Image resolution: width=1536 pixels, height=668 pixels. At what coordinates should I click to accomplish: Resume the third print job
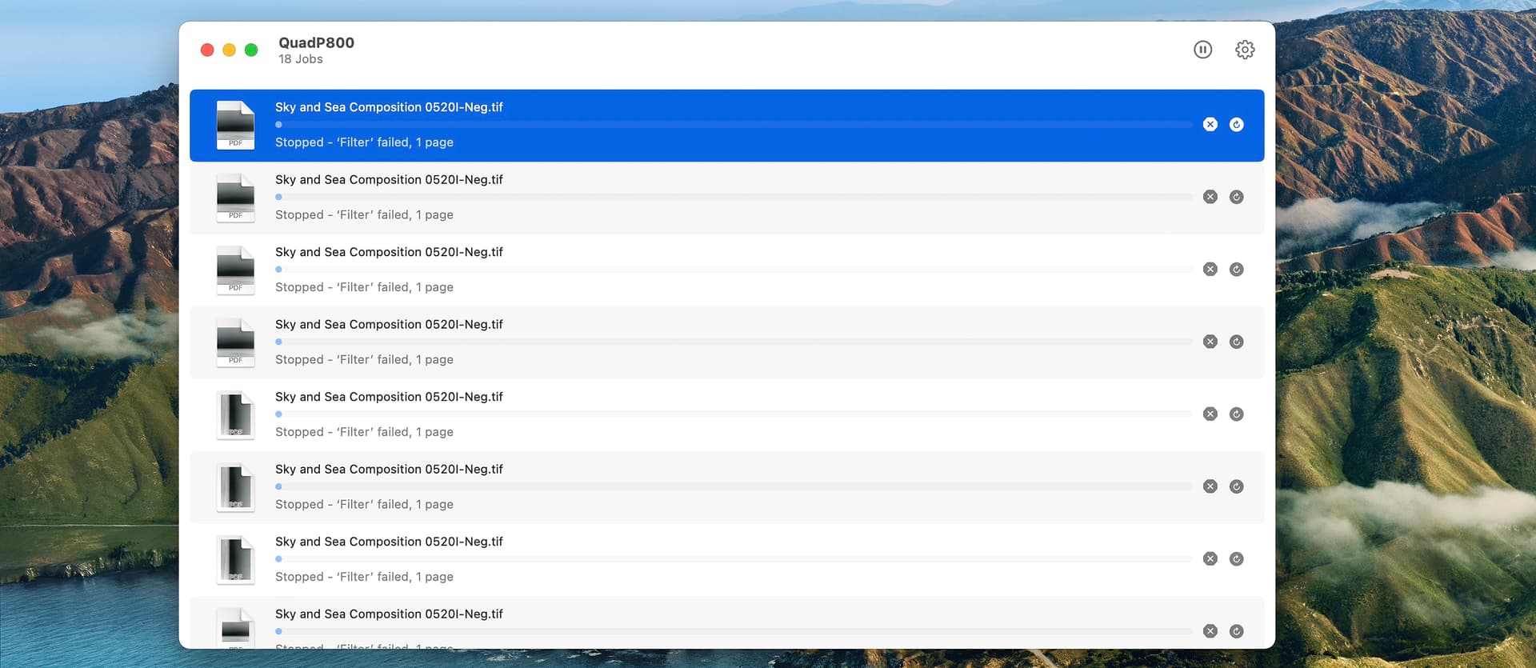pyautogui.click(x=1236, y=270)
